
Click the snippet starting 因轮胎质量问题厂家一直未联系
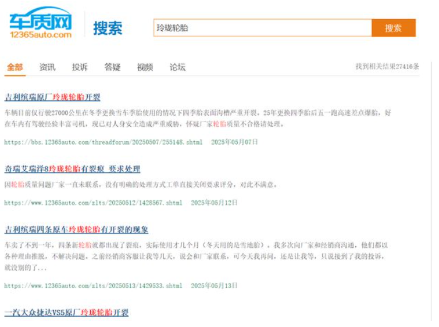141,185
